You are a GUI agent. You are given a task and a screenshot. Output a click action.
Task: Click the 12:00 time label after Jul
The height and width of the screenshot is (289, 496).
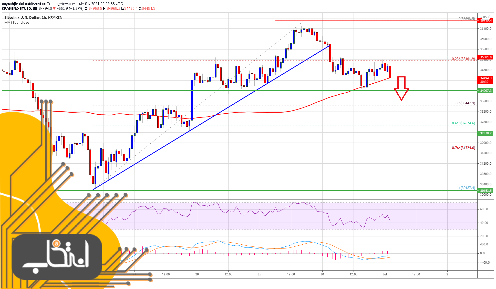coord(416,274)
